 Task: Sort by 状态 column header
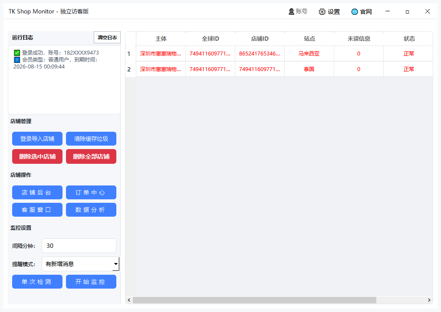[x=408, y=39]
